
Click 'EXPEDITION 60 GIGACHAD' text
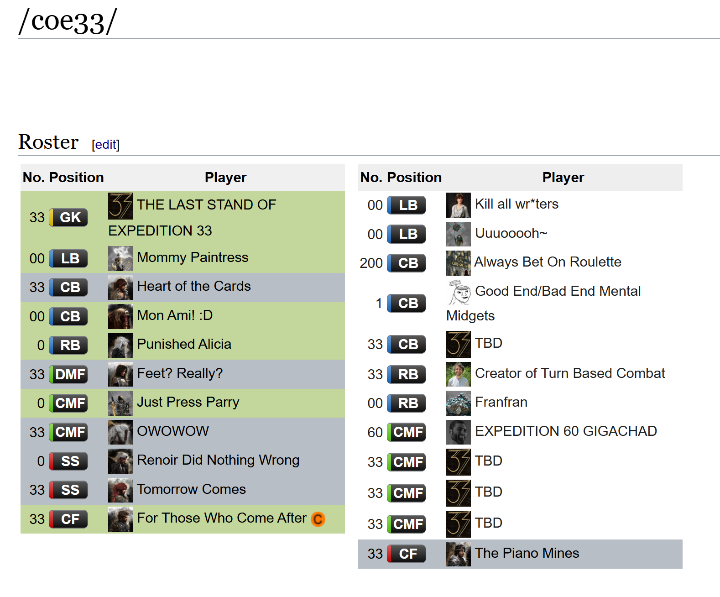click(566, 431)
